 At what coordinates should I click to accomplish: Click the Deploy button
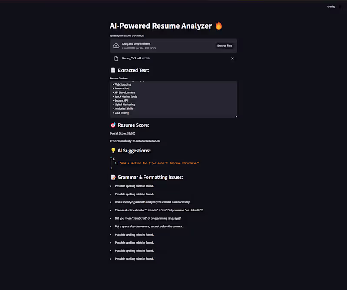[331, 7]
